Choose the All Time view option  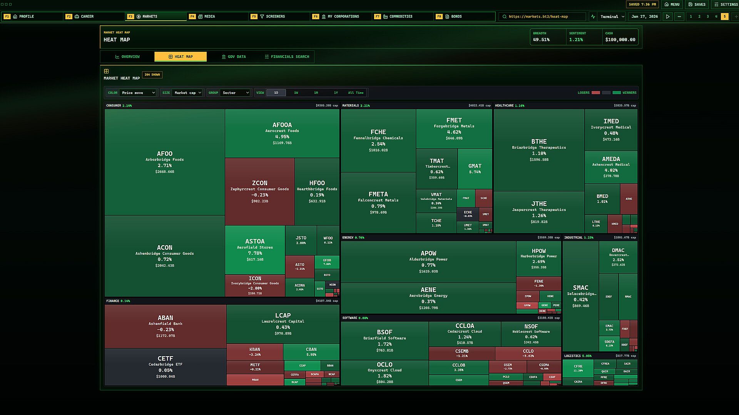pyautogui.click(x=356, y=93)
